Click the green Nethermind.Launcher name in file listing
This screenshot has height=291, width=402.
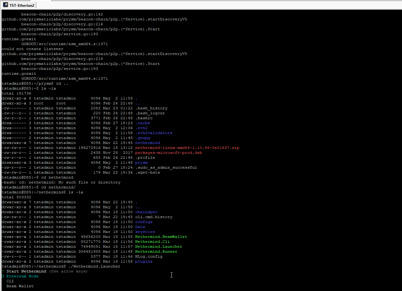pos(159,247)
